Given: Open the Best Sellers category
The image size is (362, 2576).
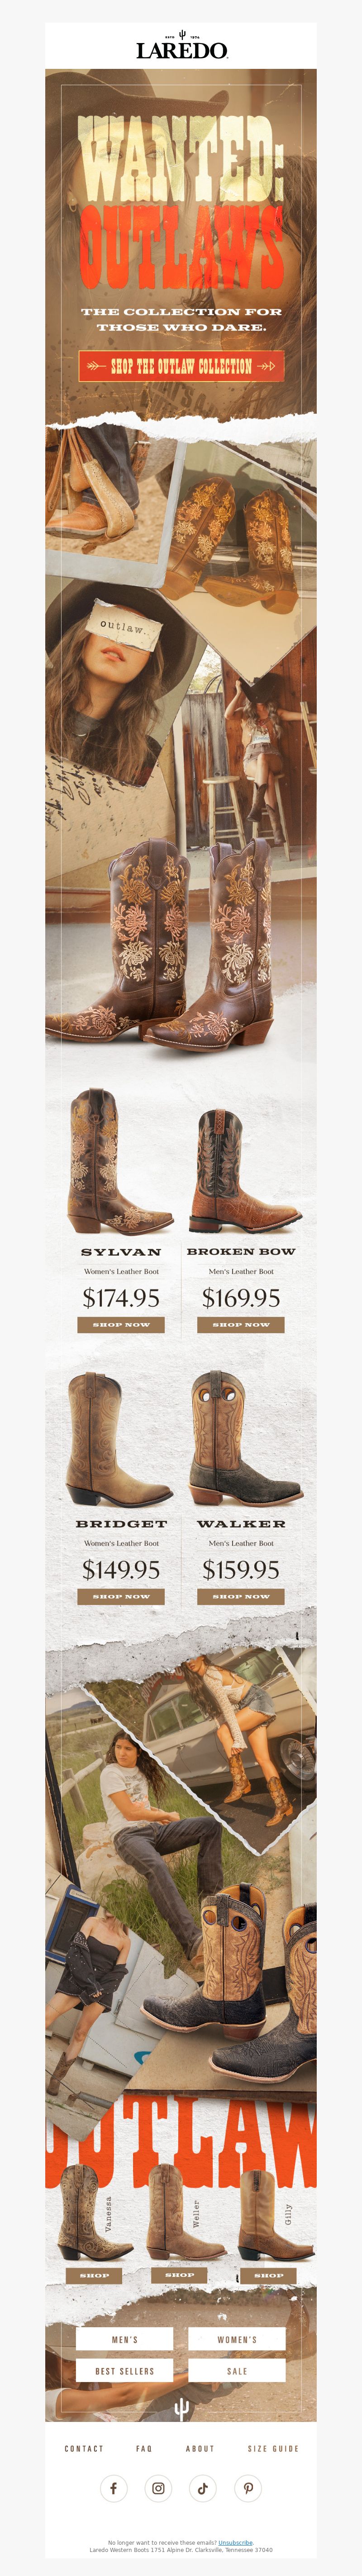Looking at the screenshot, I should 124,2370.
